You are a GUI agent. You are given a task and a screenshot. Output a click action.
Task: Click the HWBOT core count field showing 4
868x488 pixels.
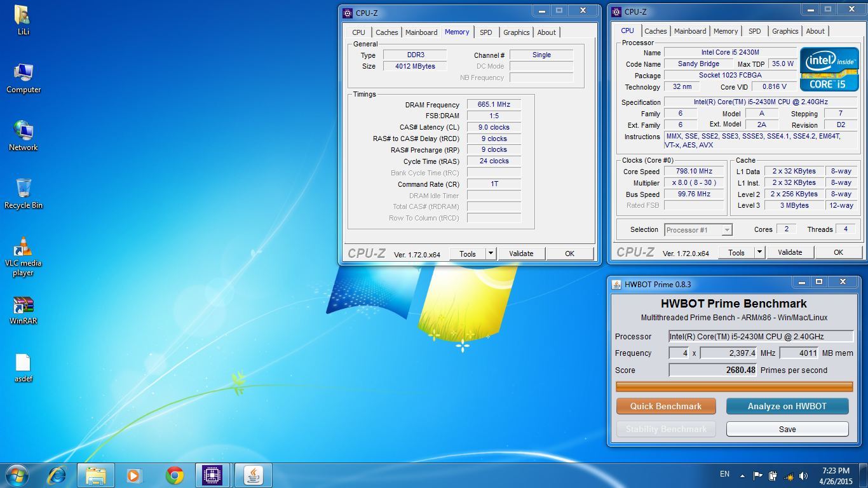click(679, 353)
